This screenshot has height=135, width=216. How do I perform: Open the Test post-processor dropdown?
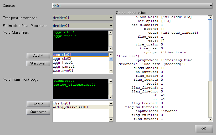[83, 18]
